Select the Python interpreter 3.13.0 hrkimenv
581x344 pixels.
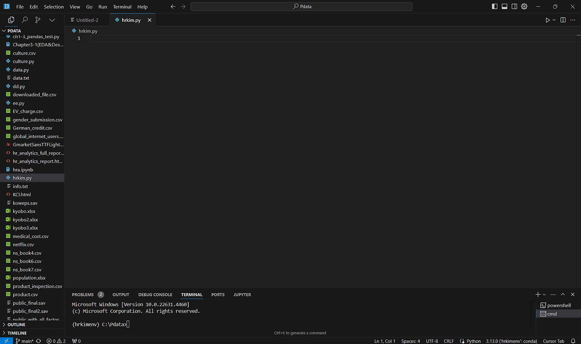pyautogui.click(x=512, y=341)
